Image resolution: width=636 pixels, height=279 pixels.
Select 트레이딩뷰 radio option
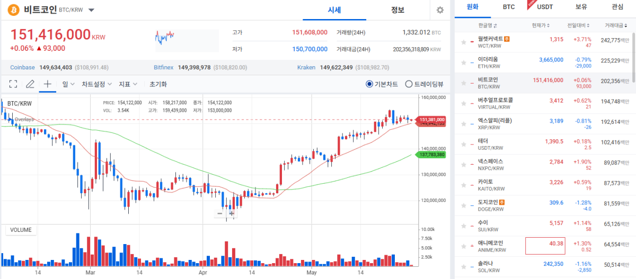[424, 84]
